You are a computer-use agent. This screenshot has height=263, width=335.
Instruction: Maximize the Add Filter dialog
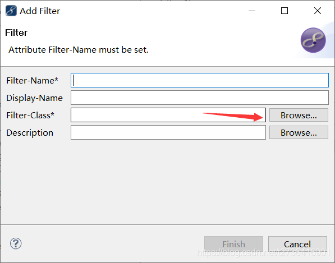(284, 11)
